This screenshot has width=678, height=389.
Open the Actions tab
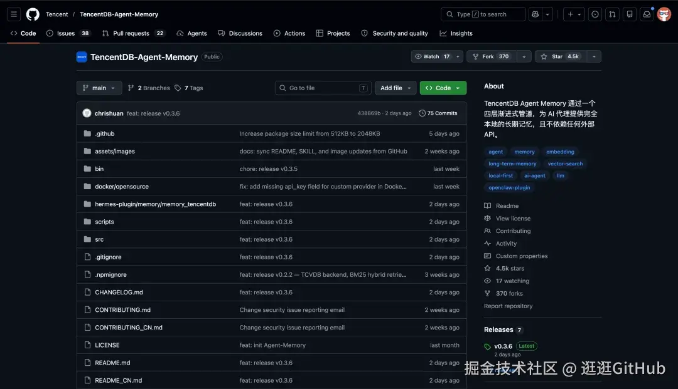(x=289, y=33)
